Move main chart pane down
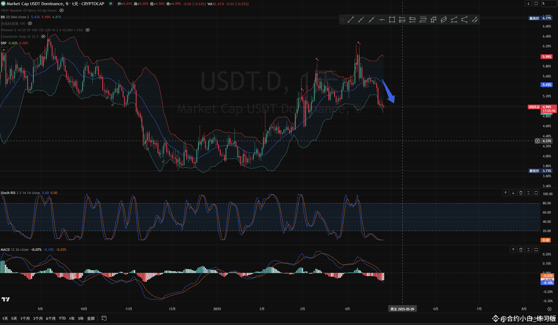This screenshot has width=558, height=325. (x=528, y=4)
